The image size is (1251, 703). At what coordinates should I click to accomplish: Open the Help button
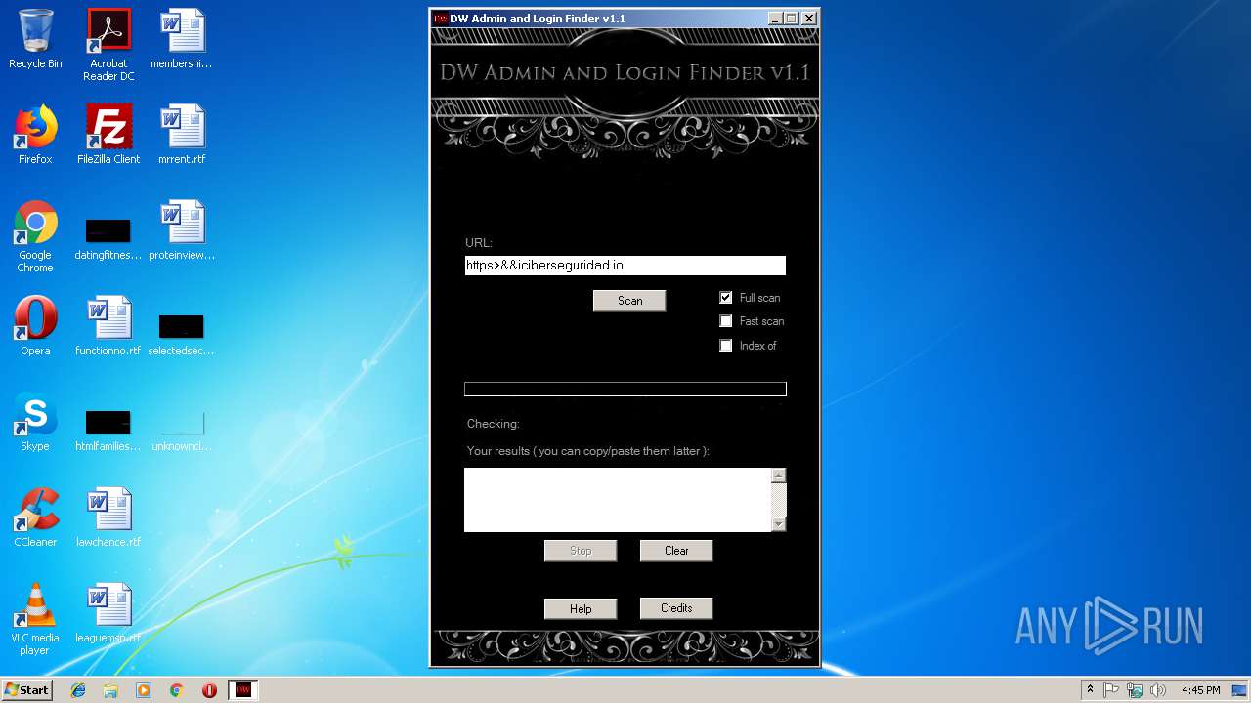coord(581,609)
